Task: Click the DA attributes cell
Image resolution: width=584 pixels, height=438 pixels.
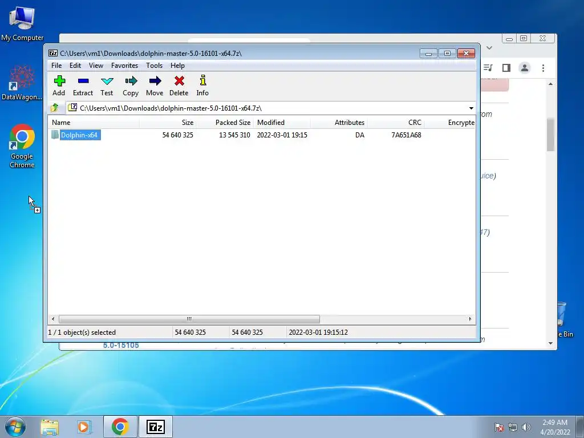Action: [x=359, y=135]
